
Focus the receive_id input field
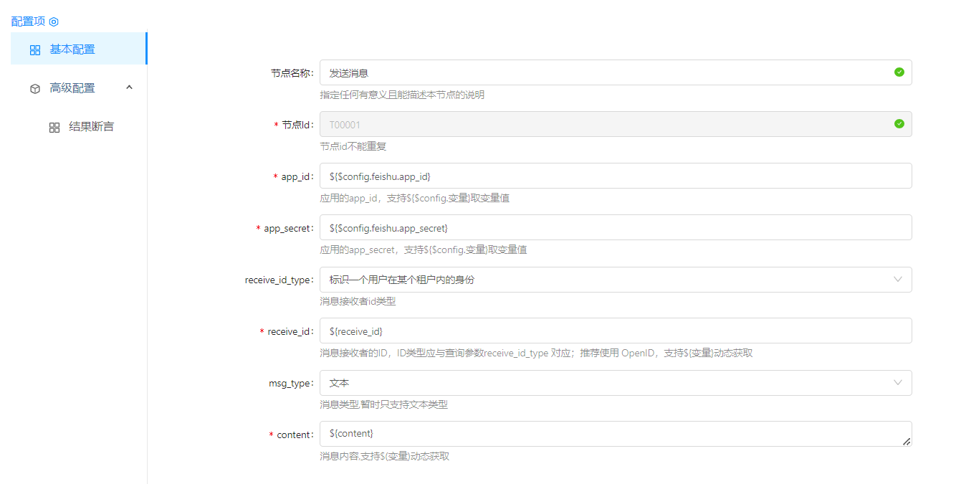coord(615,331)
